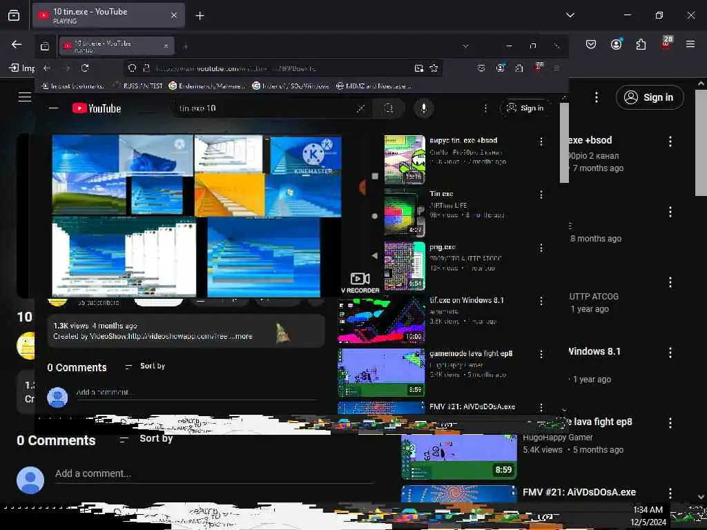
Task: Open options for outer 'Windows 8.1' video
Action: [x=670, y=353]
